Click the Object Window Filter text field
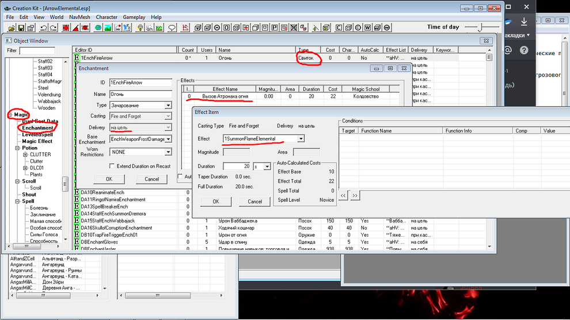Viewport: 570px width, 320px height. coord(37,51)
